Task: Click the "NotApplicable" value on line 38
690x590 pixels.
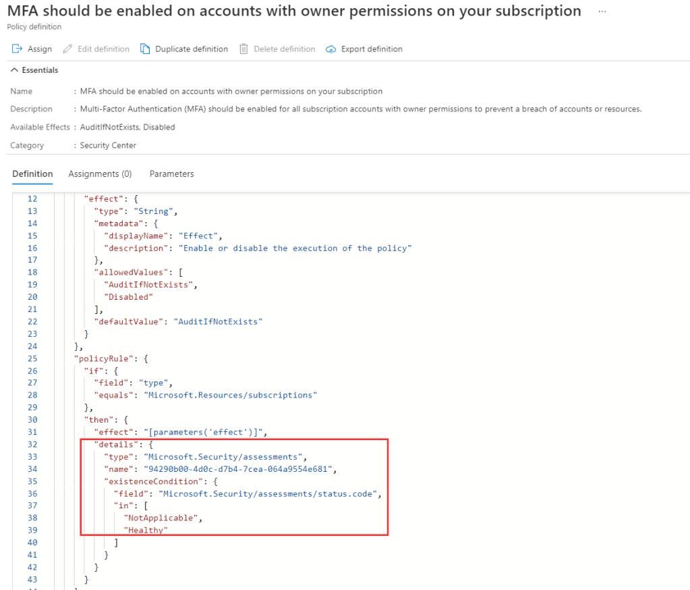Action: (162, 518)
